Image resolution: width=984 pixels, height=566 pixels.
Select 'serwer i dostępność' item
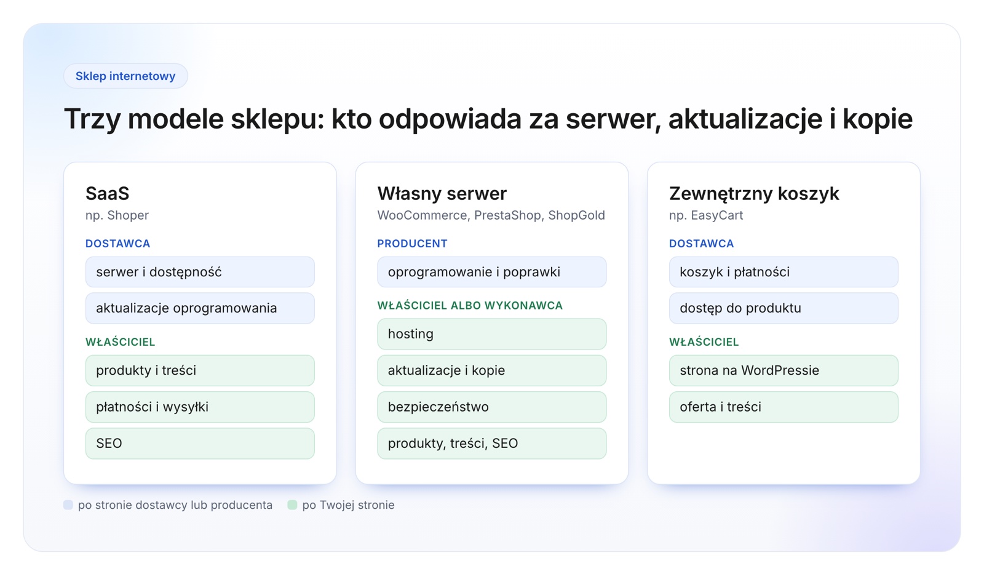coord(200,272)
